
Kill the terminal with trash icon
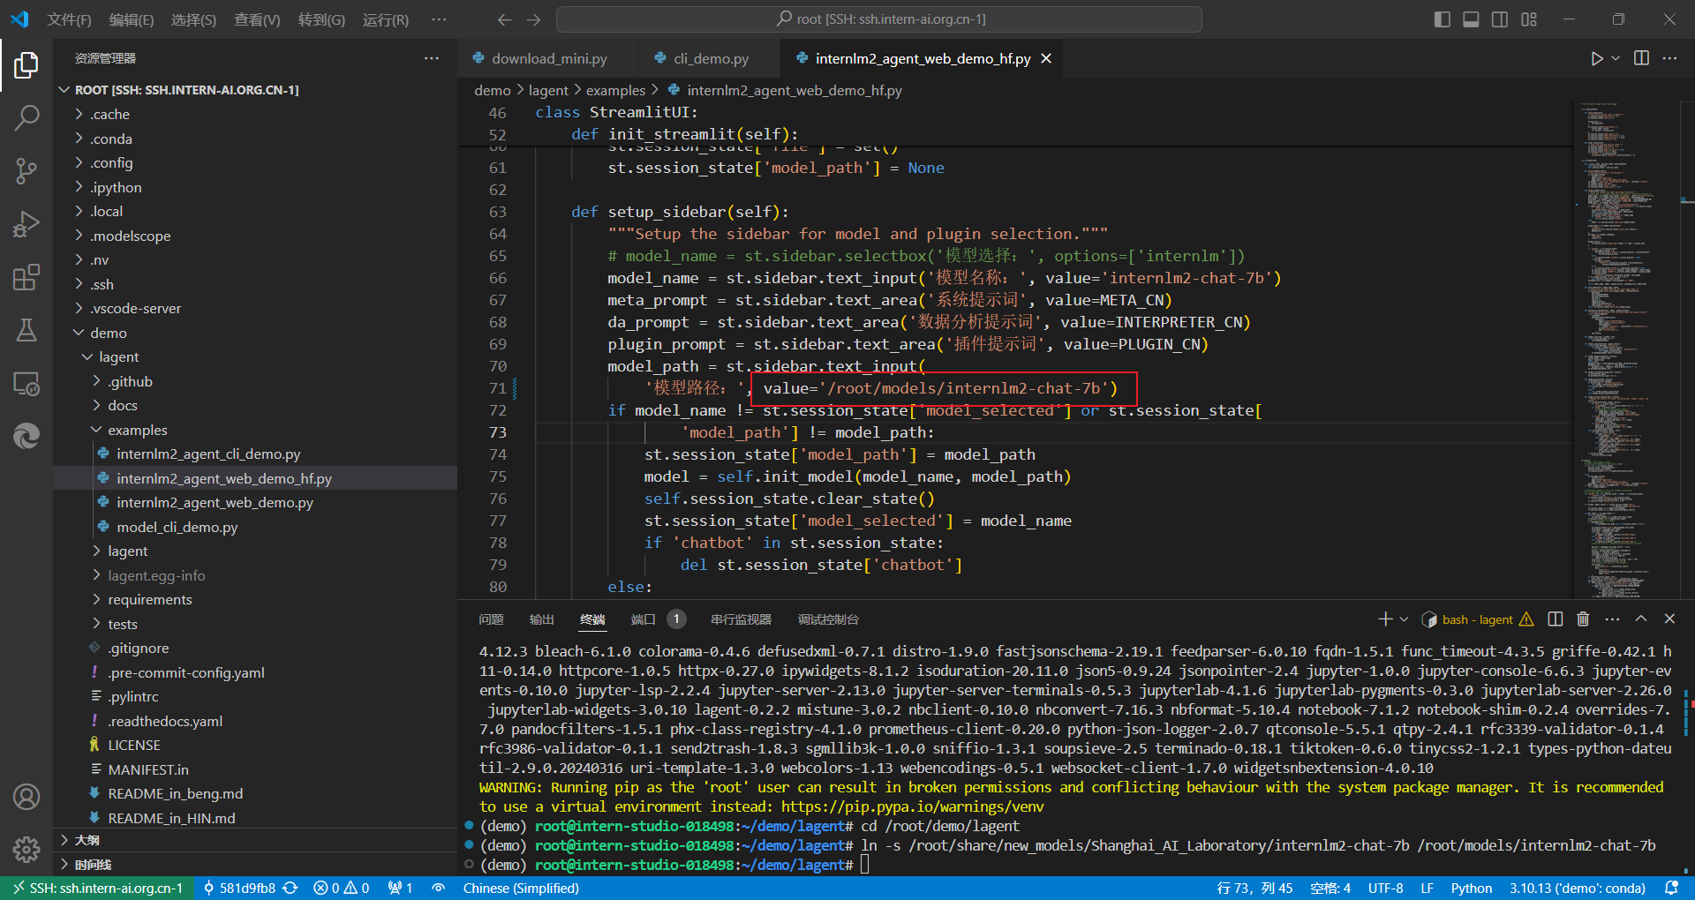pos(1583,619)
